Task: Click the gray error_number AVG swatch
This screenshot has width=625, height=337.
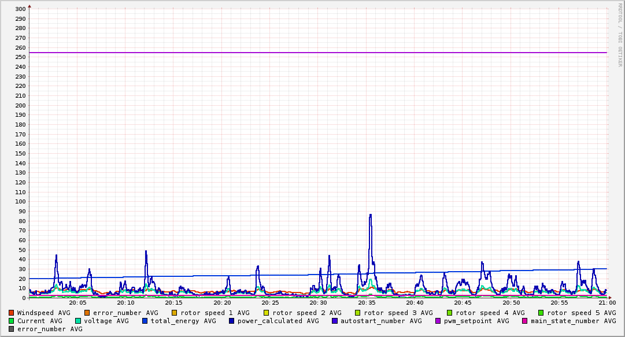Action: point(12,329)
